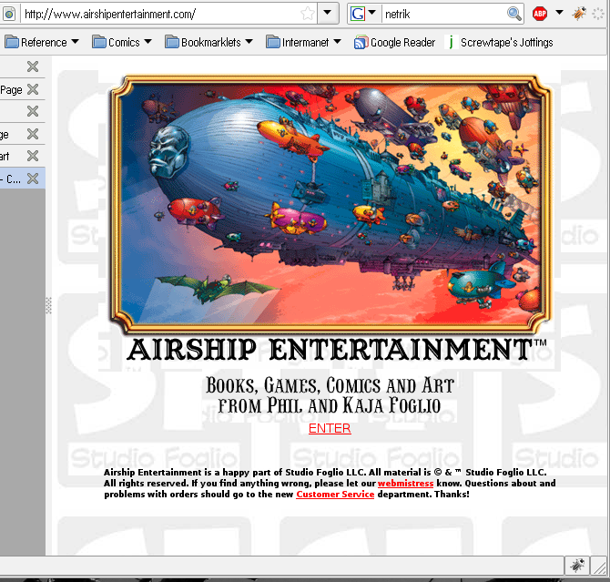Viewport: 610px width, 582px height.
Task: Close the currently selected sidebar tab
Action: pos(33,179)
